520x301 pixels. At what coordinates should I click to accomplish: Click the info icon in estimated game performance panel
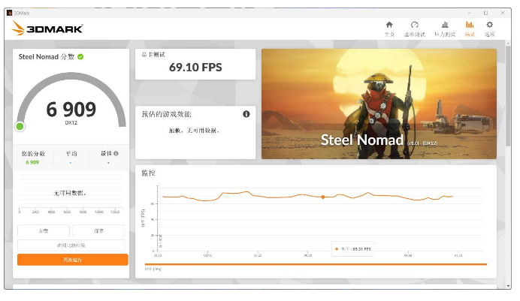[246, 114]
